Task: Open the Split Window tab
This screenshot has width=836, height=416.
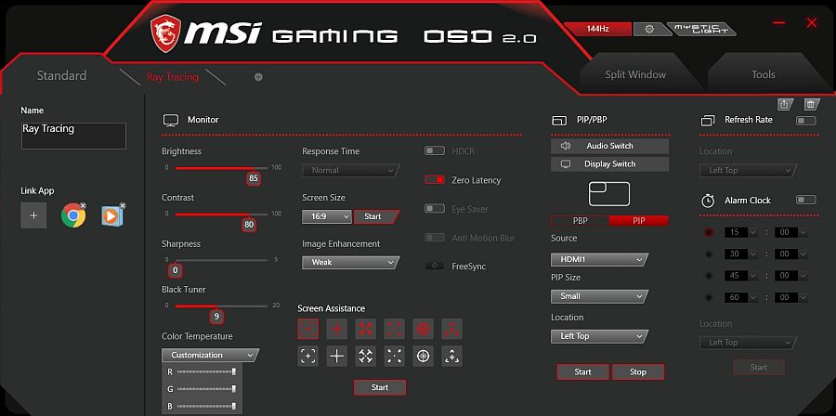Action: coord(635,74)
